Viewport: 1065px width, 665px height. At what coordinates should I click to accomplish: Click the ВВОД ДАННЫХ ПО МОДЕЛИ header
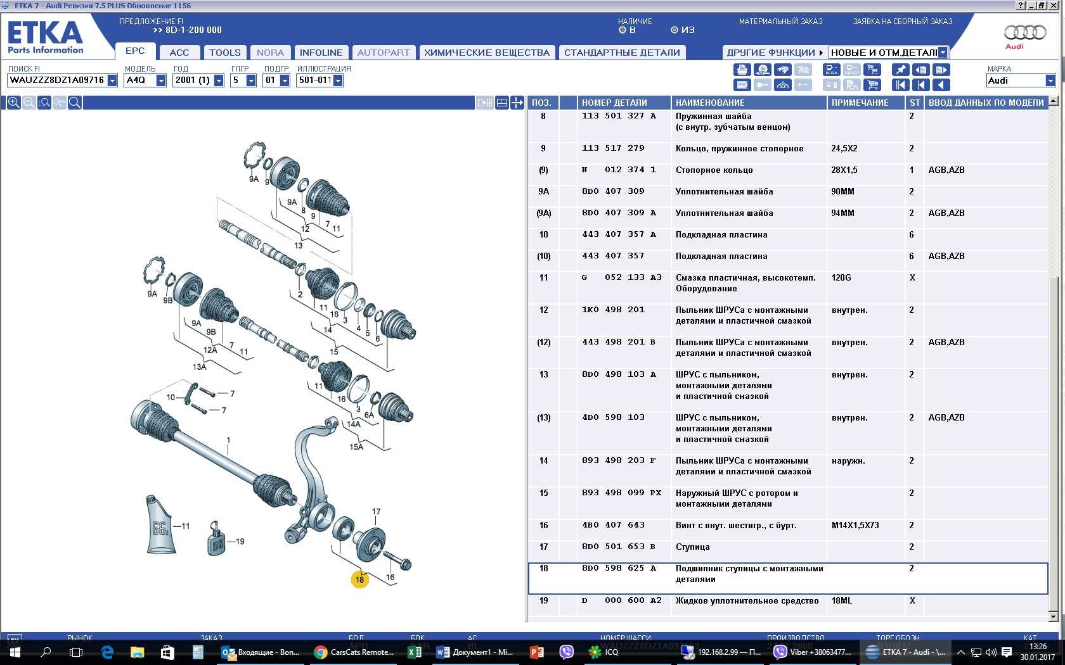(x=986, y=103)
